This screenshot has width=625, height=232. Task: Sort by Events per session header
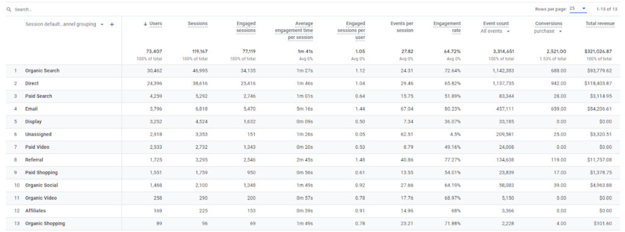402,27
